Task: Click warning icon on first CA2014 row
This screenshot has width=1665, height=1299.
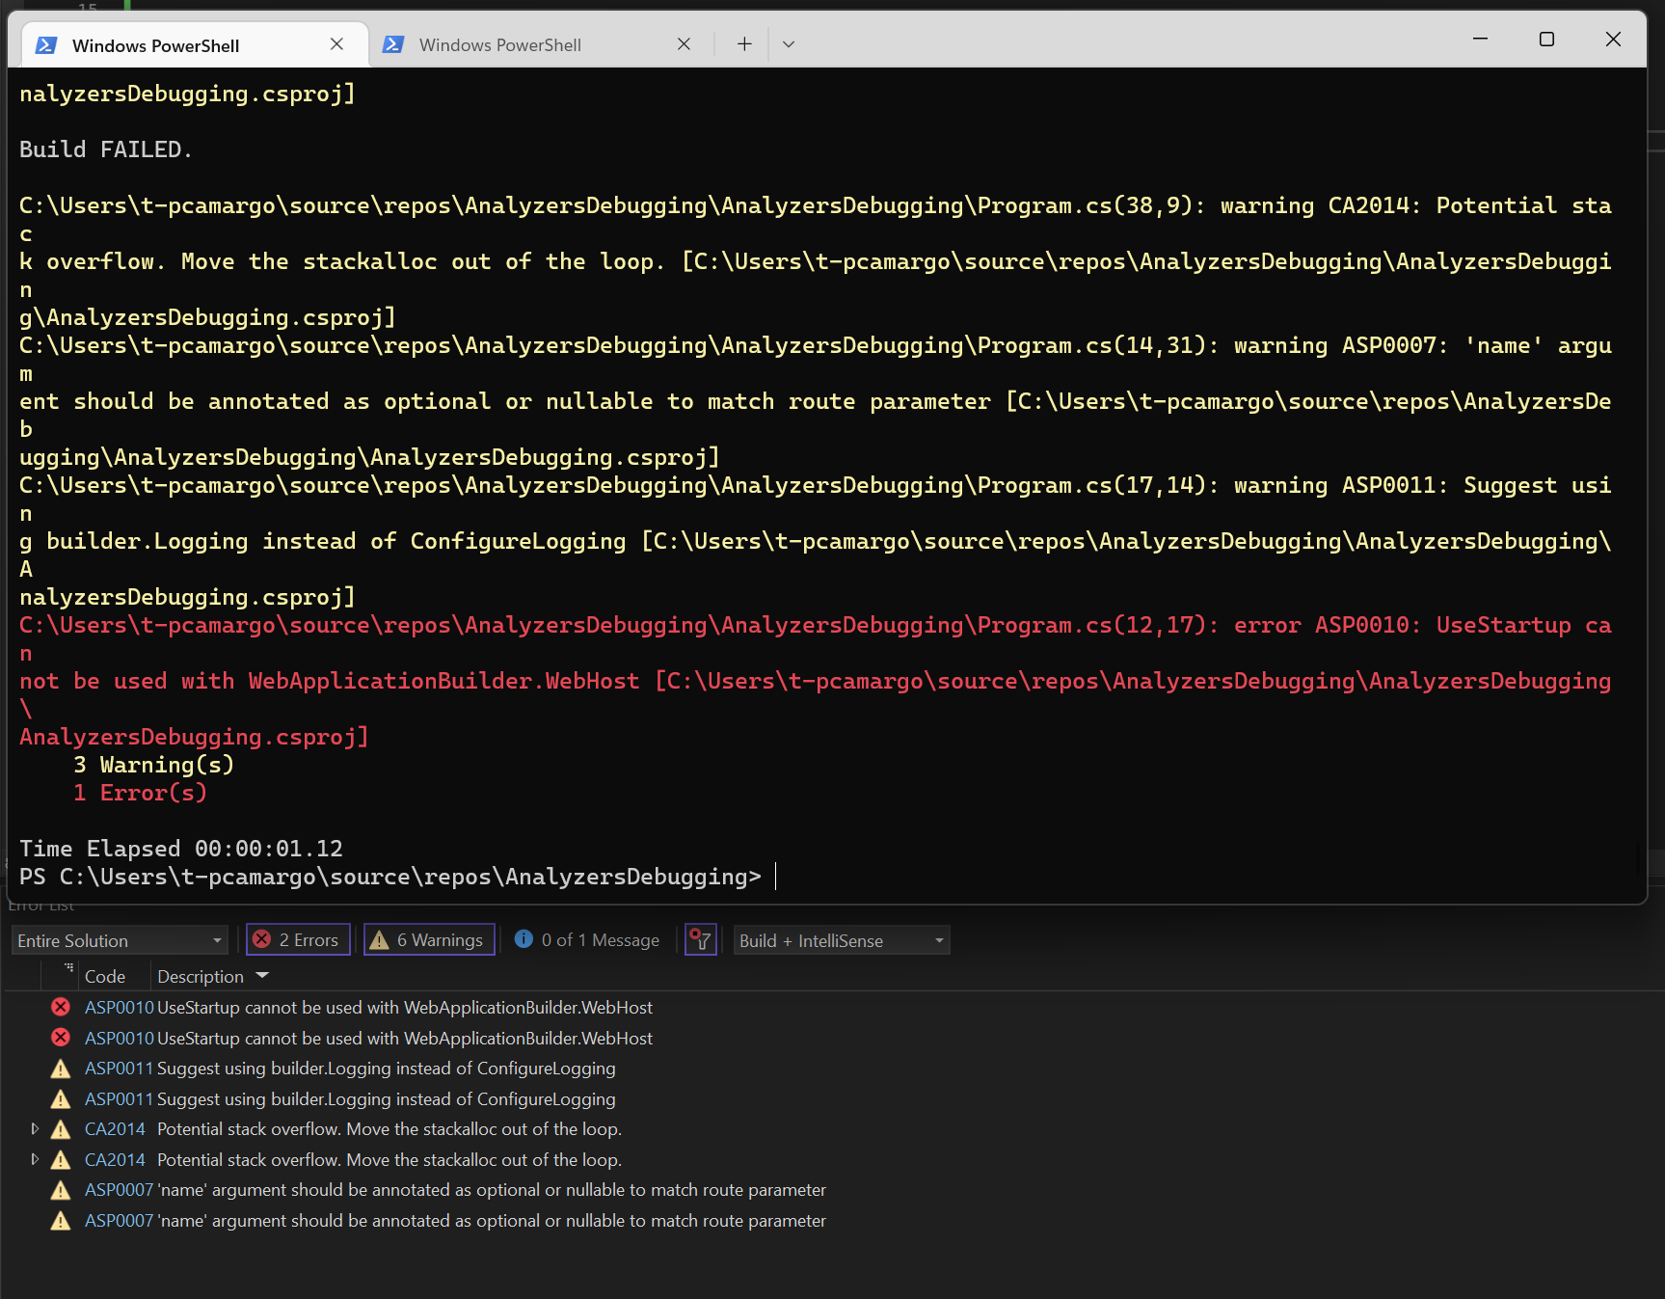Action: click(61, 1129)
